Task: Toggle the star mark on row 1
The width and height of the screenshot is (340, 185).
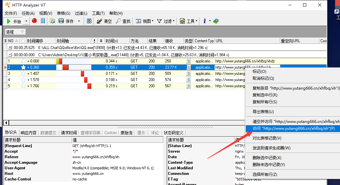Action: coord(23,61)
